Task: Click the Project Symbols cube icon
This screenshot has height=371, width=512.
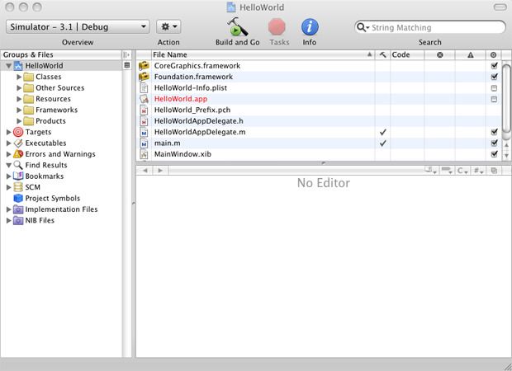Action: (18, 199)
